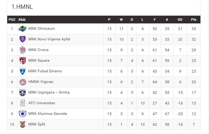Image resolution: width=209 pixels, height=134 pixels.
Task: Click the 1.HMNL league title
Action: click(x=22, y=7)
